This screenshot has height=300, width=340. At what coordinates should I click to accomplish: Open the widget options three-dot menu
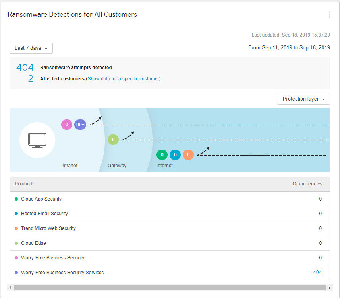pyautogui.click(x=329, y=15)
